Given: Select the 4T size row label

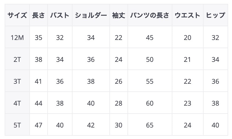Looking at the screenshot, I should click(x=17, y=103).
